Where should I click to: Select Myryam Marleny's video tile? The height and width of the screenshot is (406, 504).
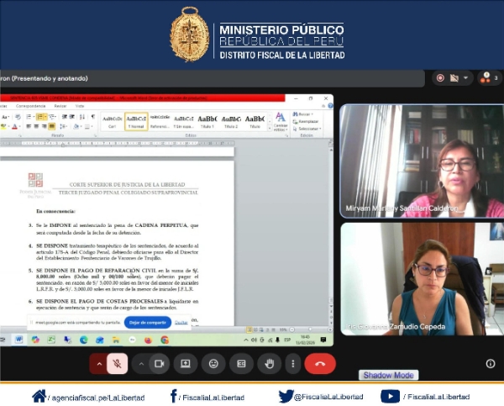point(422,161)
